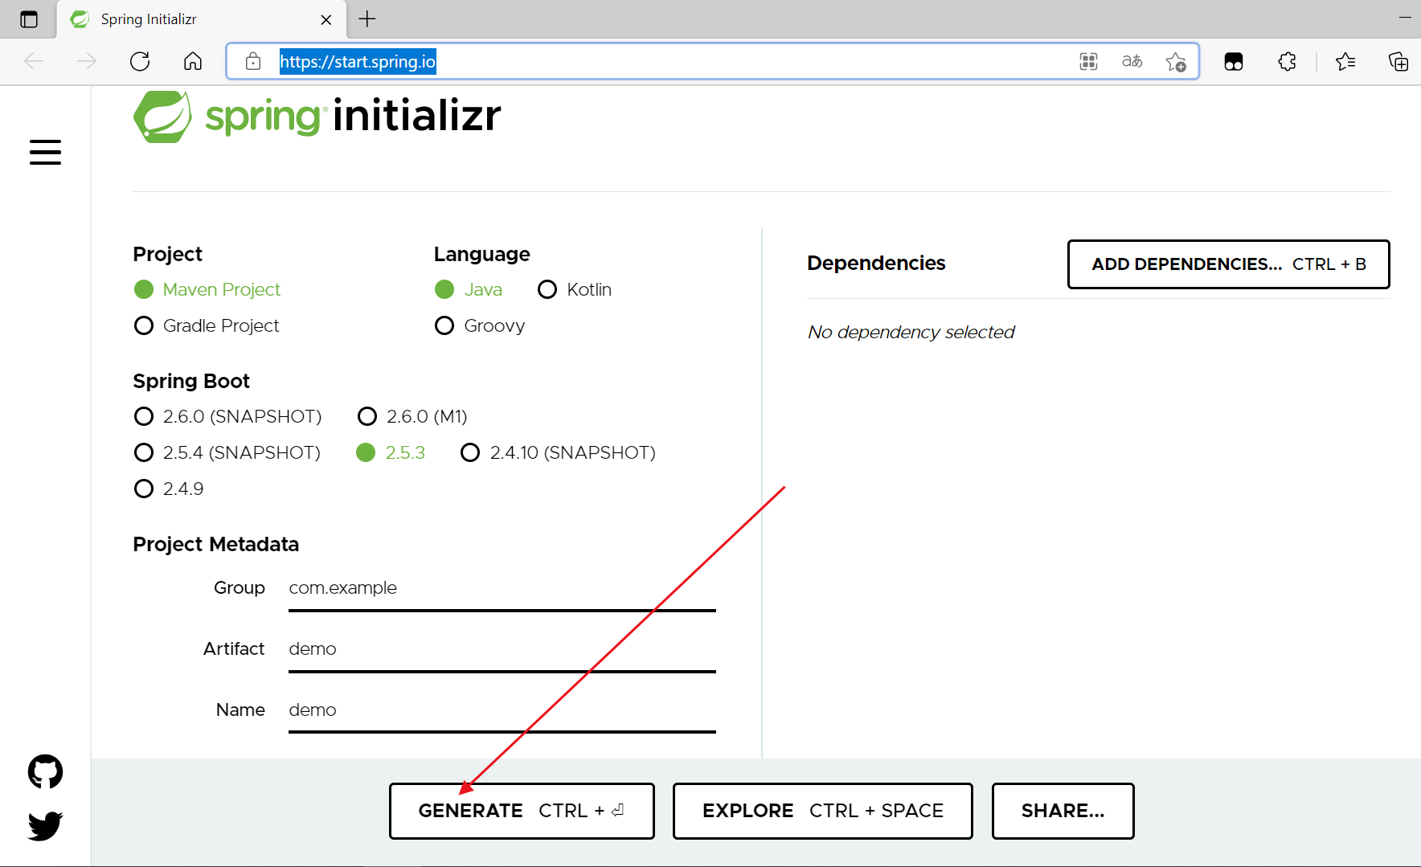Viewport: 1421px width, 867px height.
Task: Click the Project Metadata heading
Action: (216, 544)
